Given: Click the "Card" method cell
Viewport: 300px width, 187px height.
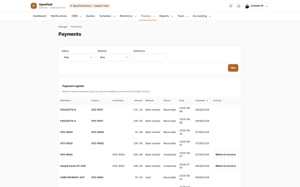Looking at the screenshot, I should coord(148,178).
